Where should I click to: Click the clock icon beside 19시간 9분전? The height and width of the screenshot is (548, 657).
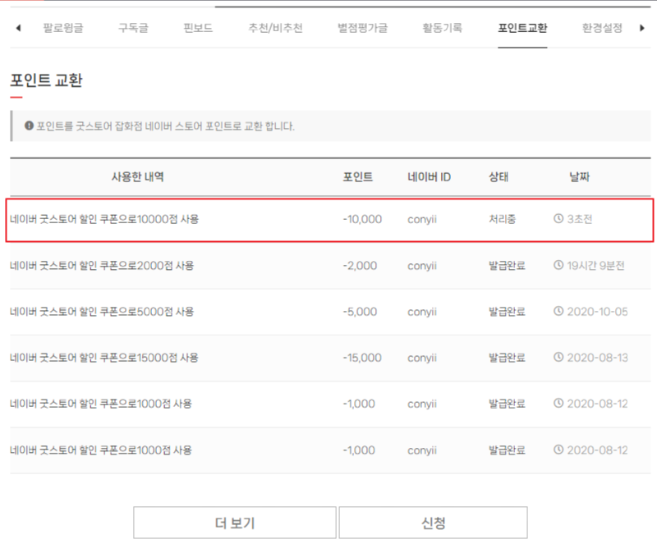(559, 266)
